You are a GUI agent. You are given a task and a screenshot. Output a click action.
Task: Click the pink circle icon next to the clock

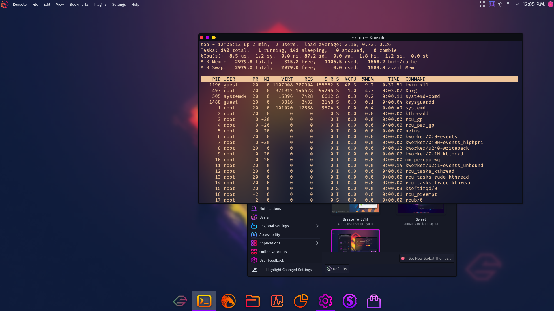[551, 4]
